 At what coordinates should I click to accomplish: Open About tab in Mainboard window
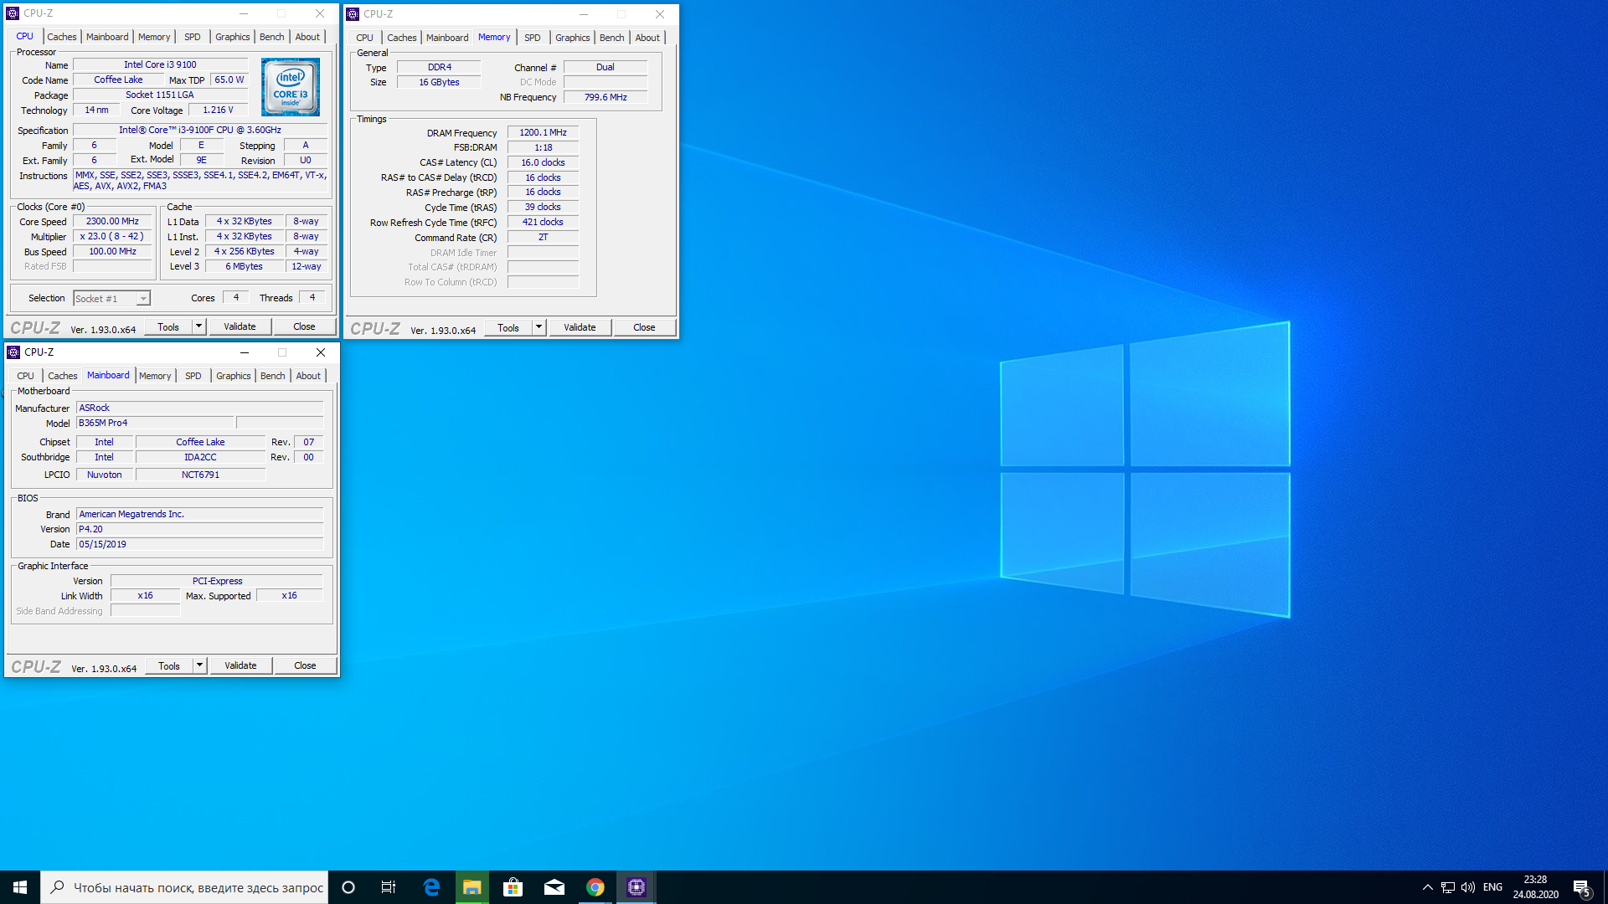pyautogui.click(x=308, y=376)
